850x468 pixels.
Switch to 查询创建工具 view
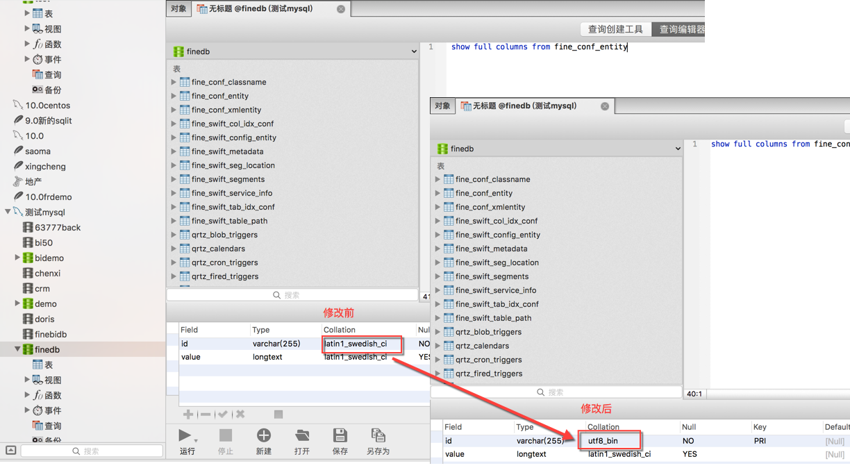(x=615, y=29)
